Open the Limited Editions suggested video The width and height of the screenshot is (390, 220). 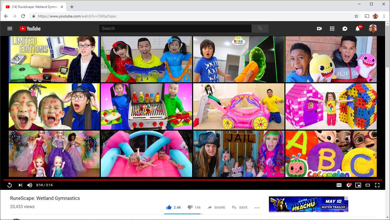[x=54, y=59]
